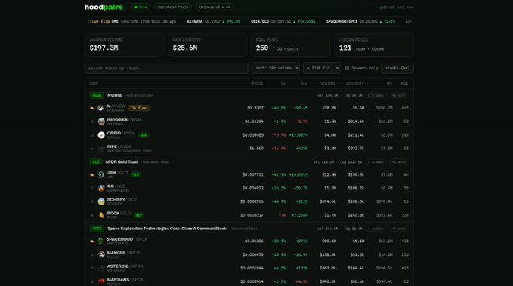Viewport: 513px width, 286px height.
Task: Click the crown icon on the SPACEHOOD row
Action: (92, 241)
